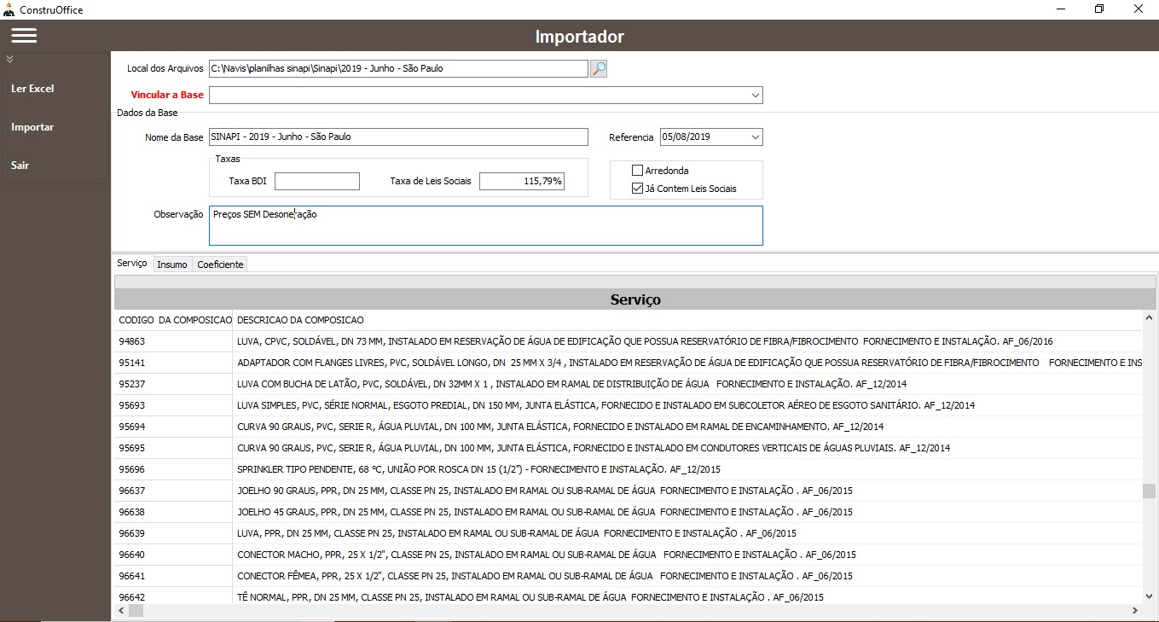Screen dimensions: 1159x622
Task: Click the horizontal scrollbar thumb
Action: click(136, 611)
